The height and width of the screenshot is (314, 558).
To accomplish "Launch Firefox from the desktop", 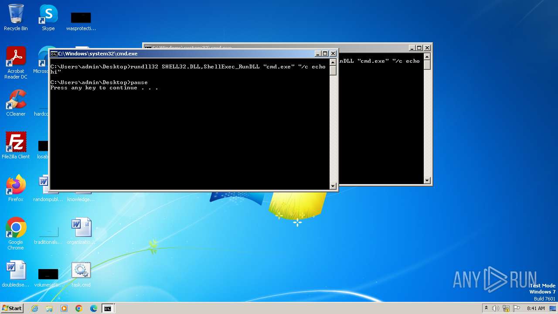I will (16, 188).
